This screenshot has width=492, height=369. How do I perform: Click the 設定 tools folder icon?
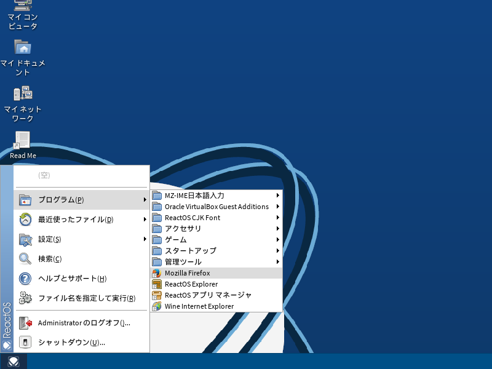(x=25, y=239)
